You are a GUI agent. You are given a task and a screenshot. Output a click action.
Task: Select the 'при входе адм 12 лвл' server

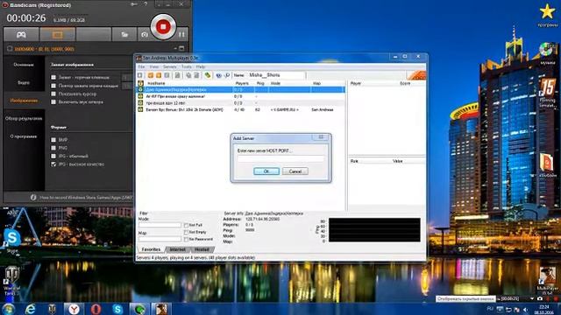pos(240,103)
